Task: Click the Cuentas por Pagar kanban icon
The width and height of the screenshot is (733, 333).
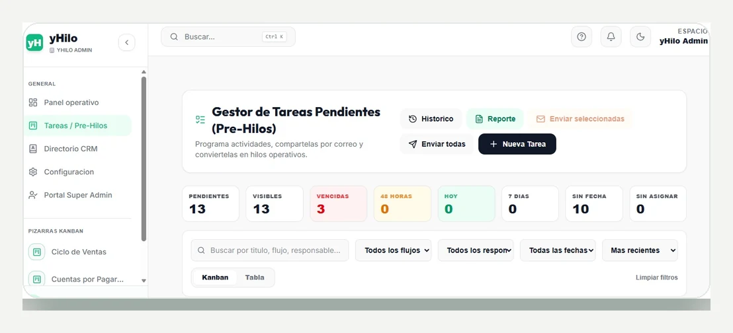Action: tap(36, 279)
